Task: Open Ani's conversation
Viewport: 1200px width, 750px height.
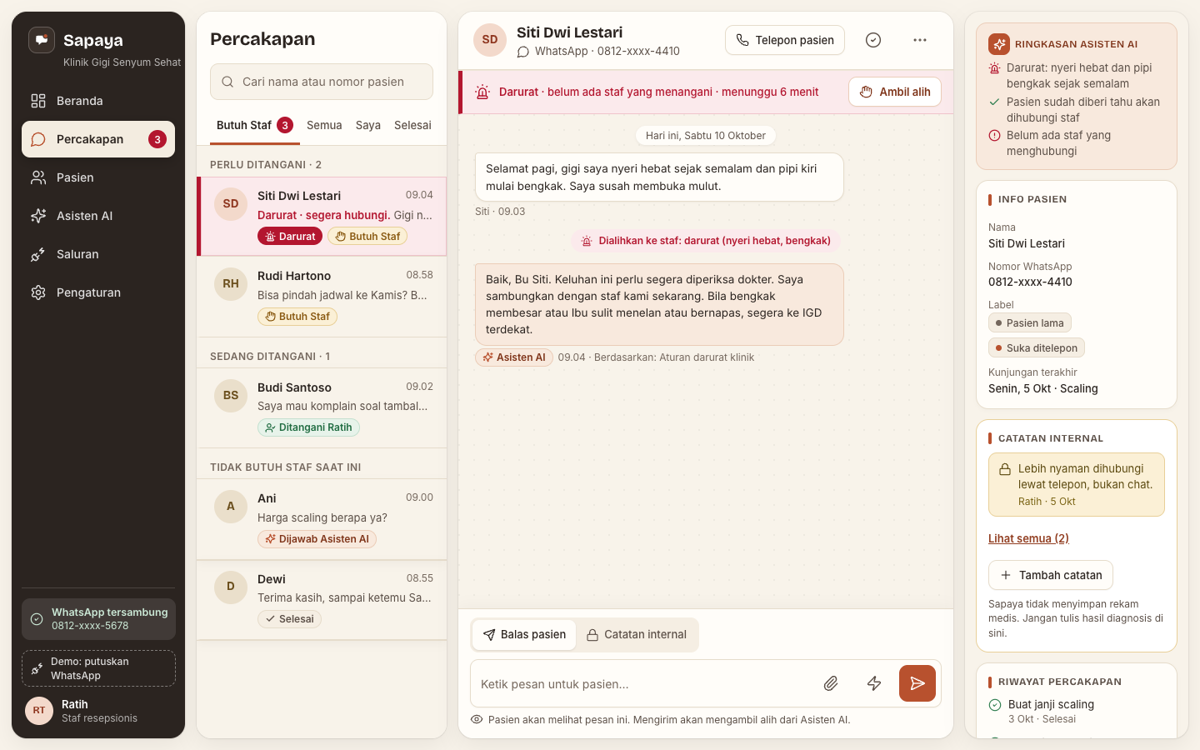Action: (x=322, y=518)
